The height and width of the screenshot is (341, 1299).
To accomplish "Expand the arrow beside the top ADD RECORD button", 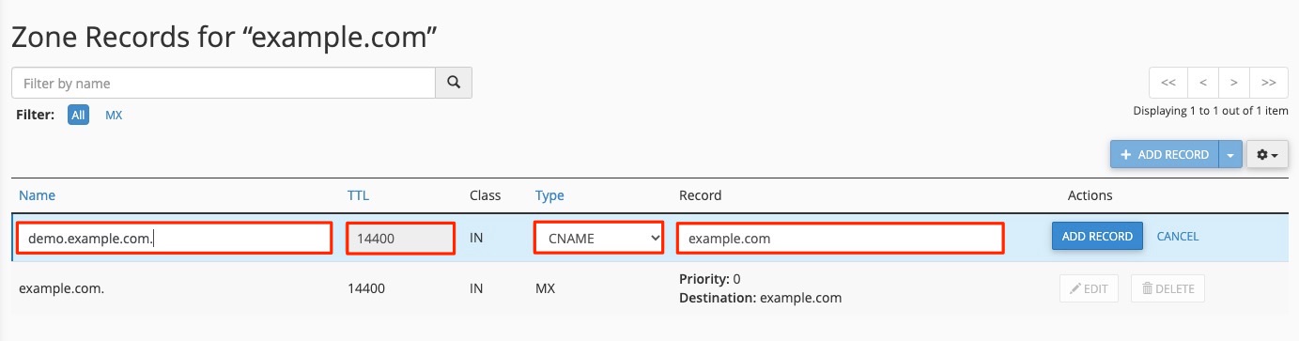I will pyautogui.click(x=1230, y=154).
